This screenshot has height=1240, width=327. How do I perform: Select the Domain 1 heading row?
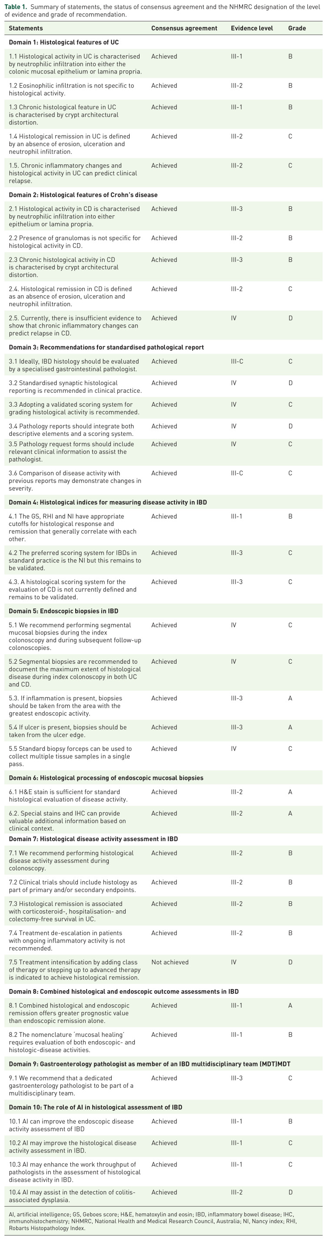63,42
